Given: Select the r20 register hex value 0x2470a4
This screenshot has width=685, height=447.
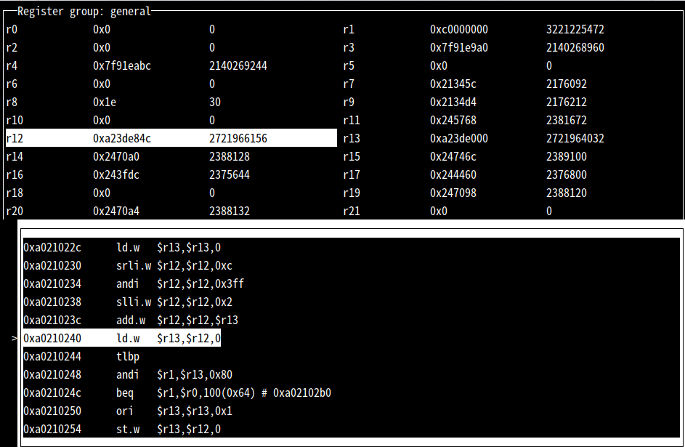Looking at the screenshot, I should (116, 212).
